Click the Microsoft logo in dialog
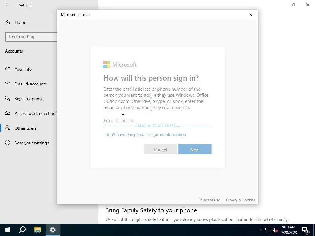 [x=120, y=65]
